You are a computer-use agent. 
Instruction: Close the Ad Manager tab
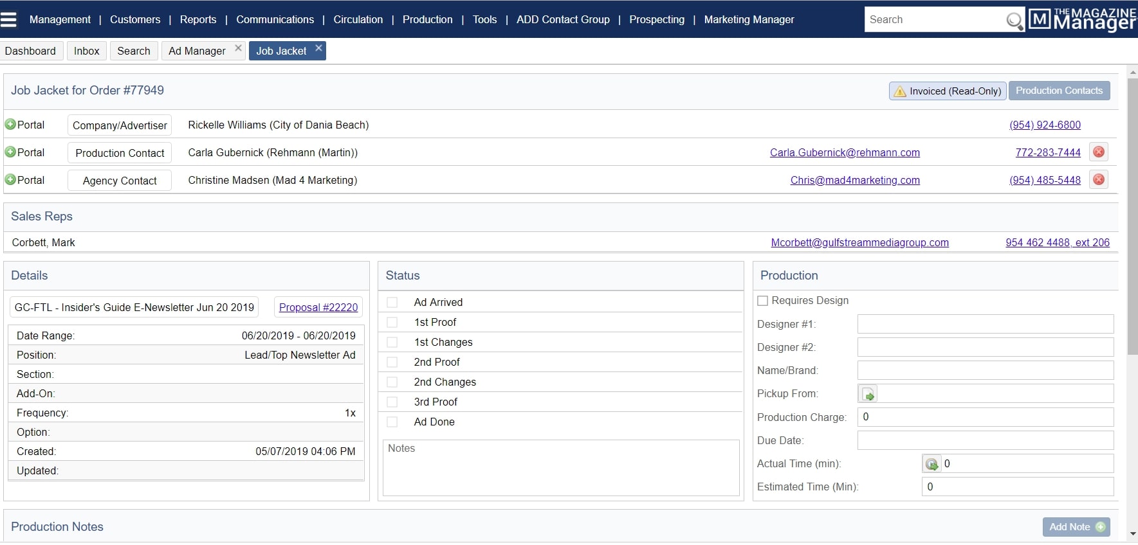pyautogui.click(x=238, y=48)
